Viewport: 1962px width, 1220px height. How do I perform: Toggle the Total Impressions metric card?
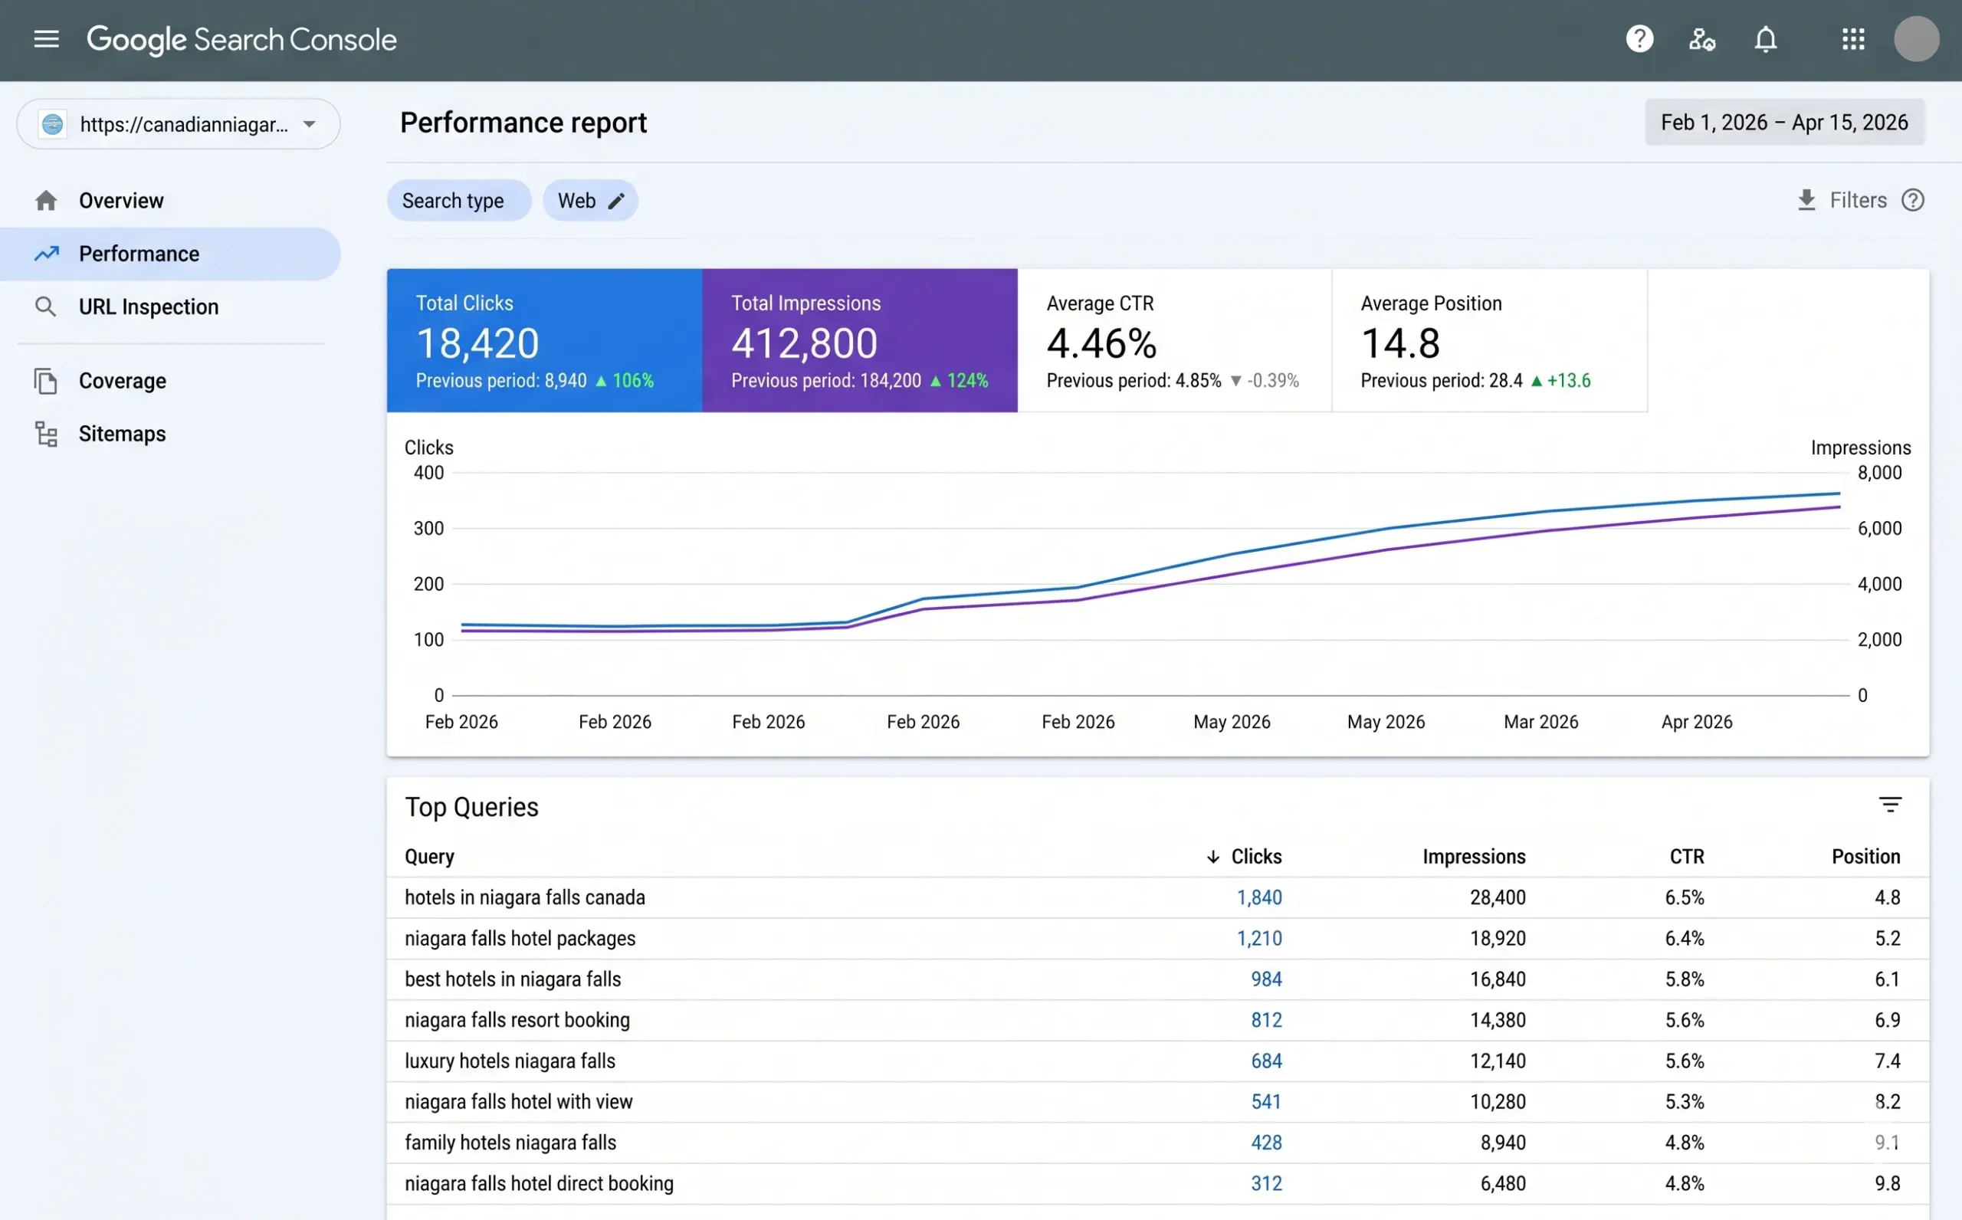coord(860,340)
